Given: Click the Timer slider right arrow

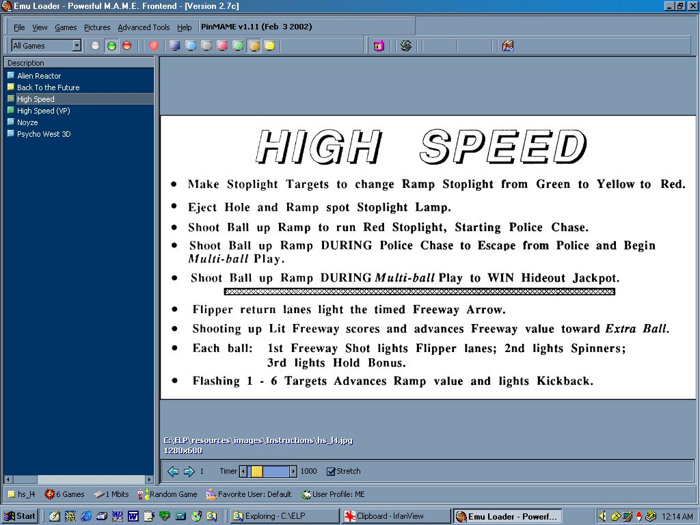Looking at the screenshot, I should pyautogui.click(x=293, y=472).
